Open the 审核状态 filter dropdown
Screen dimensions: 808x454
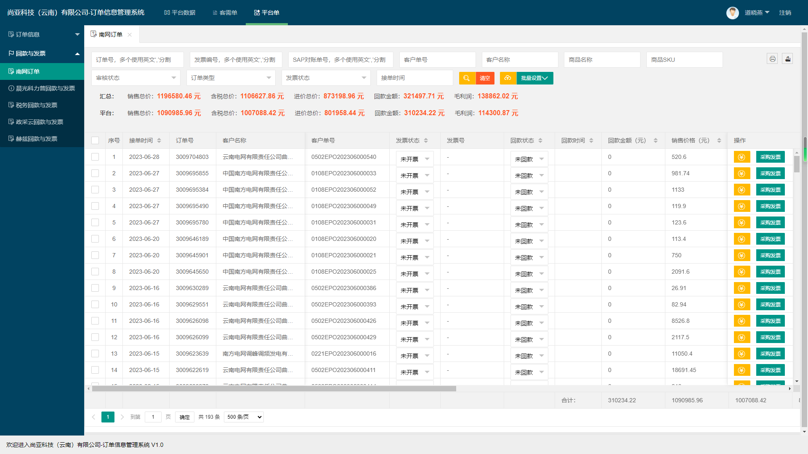click(x=136, y=78)
